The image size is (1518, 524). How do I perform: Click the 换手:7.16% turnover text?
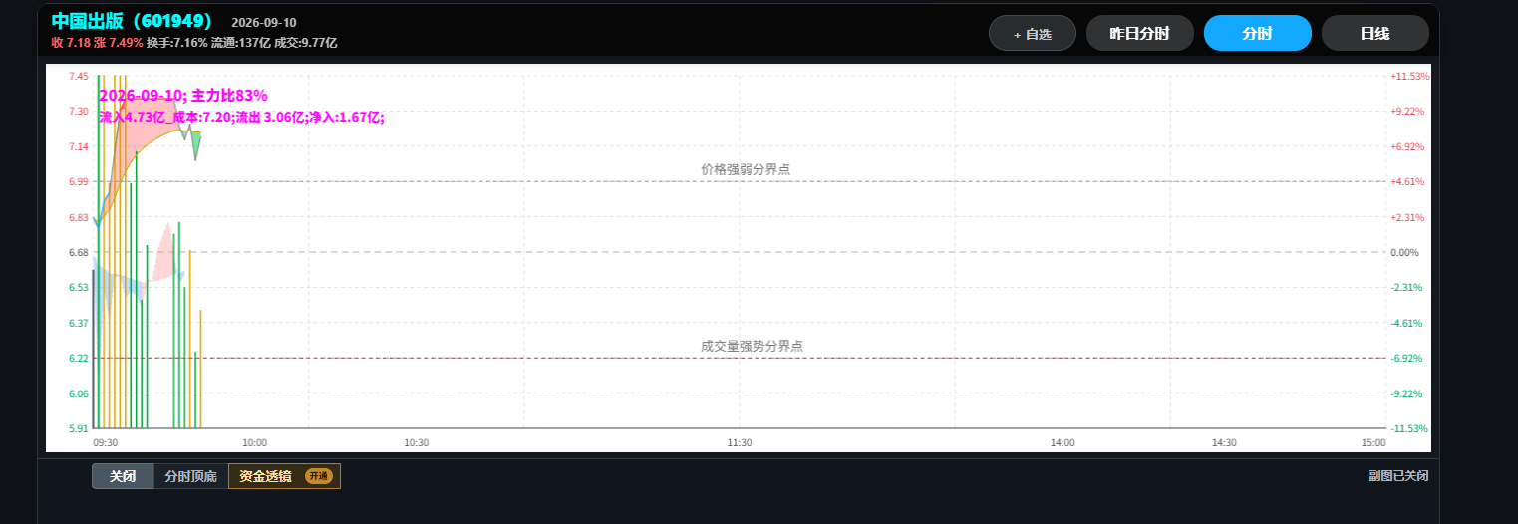pyautogui.click(x=176, y=43)
